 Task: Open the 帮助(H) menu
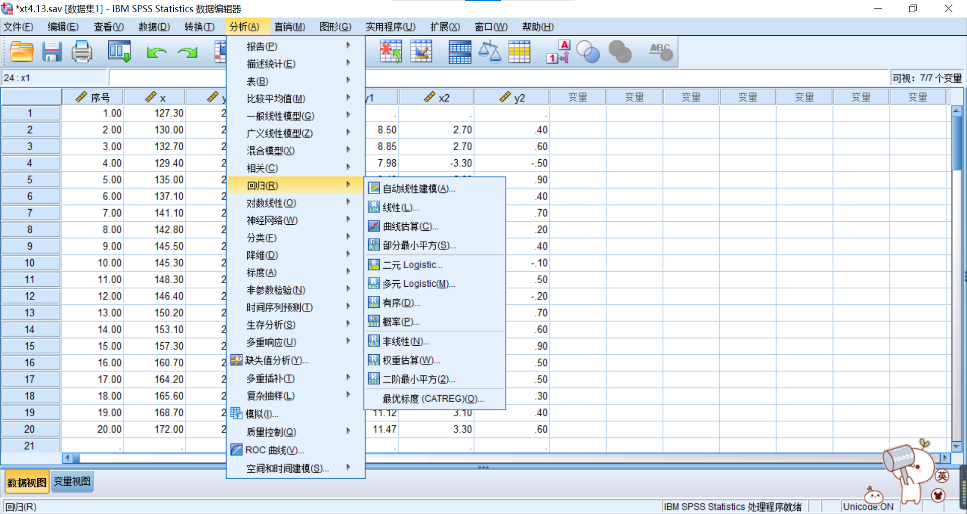pyautogui.click(x=538, y=27)
